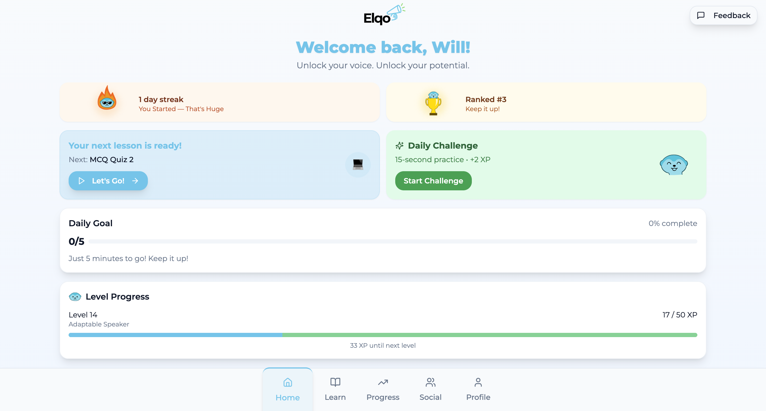Click the laptop lesson icon
The height and width of the screenshot is (411, 766).
358,165
